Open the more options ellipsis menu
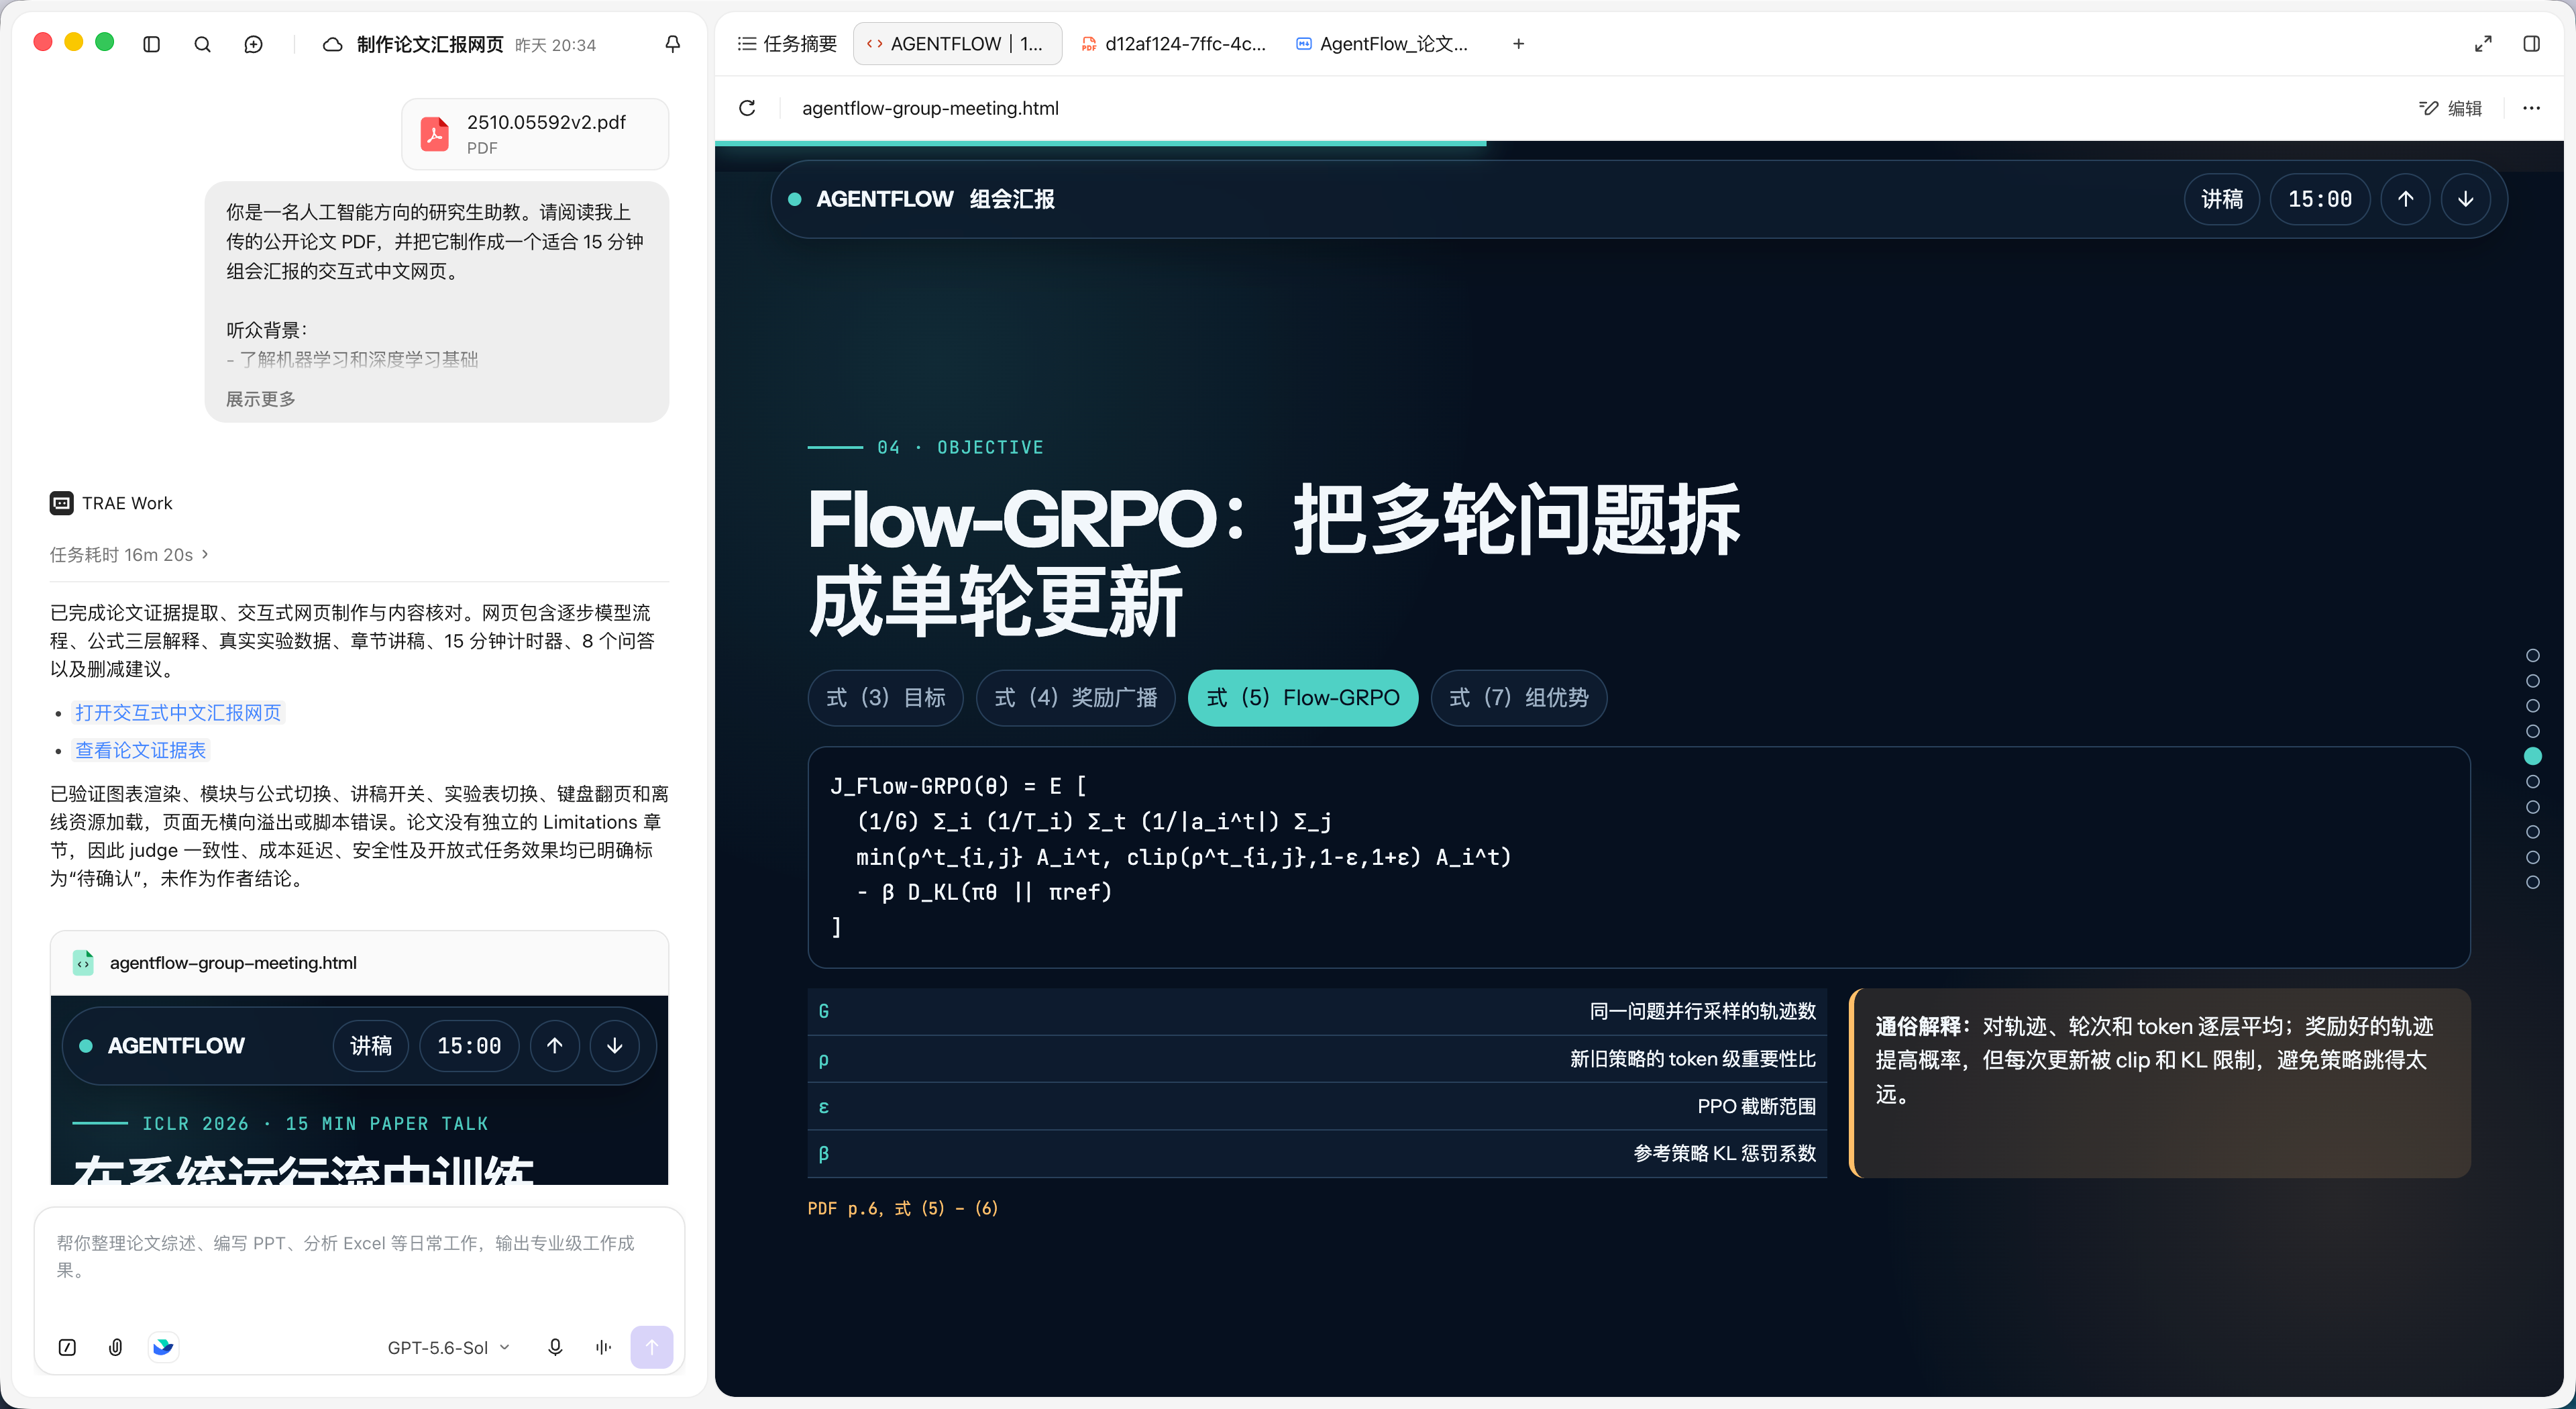The height and width of the screenshot is (1409, 2576). [x=2531, y=108]
